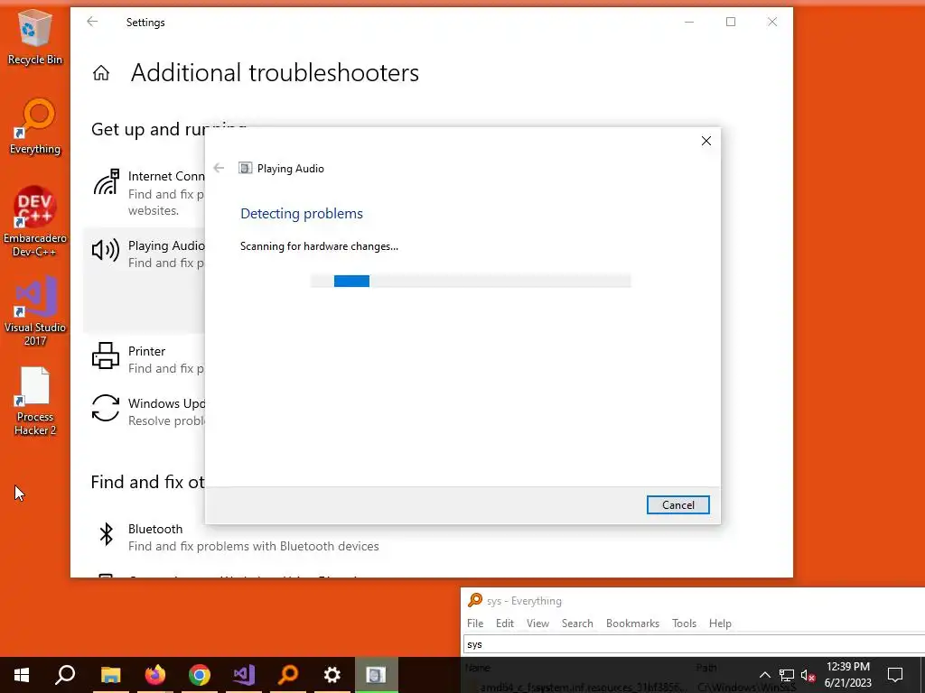Click the back arrow in troubleshooter dialog
Viewport: 925px width, 693px height.
(x=219, y=168)
